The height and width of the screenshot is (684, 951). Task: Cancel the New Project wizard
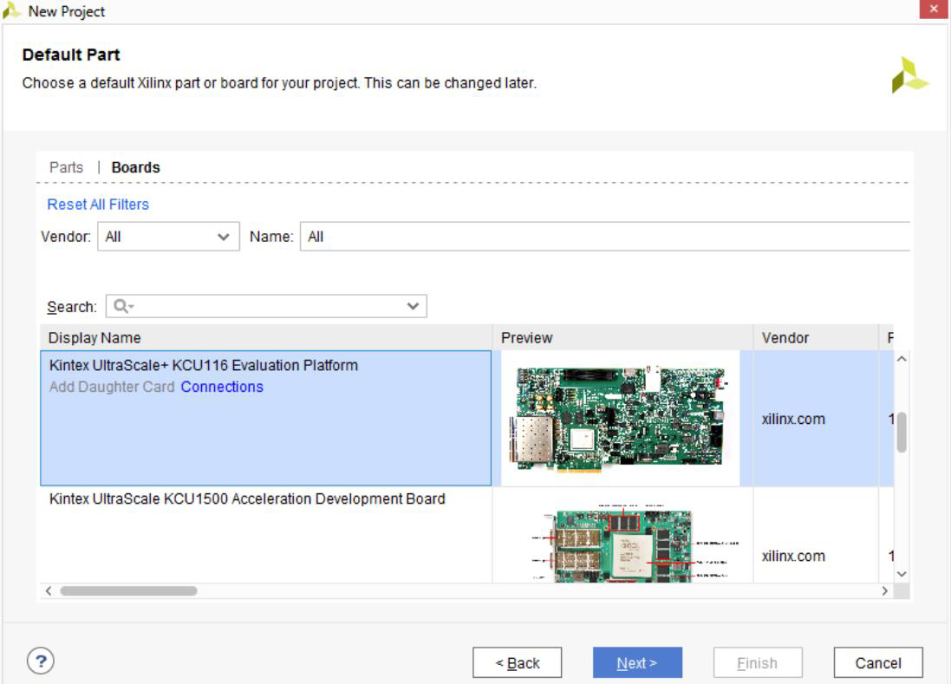point(877,663)
